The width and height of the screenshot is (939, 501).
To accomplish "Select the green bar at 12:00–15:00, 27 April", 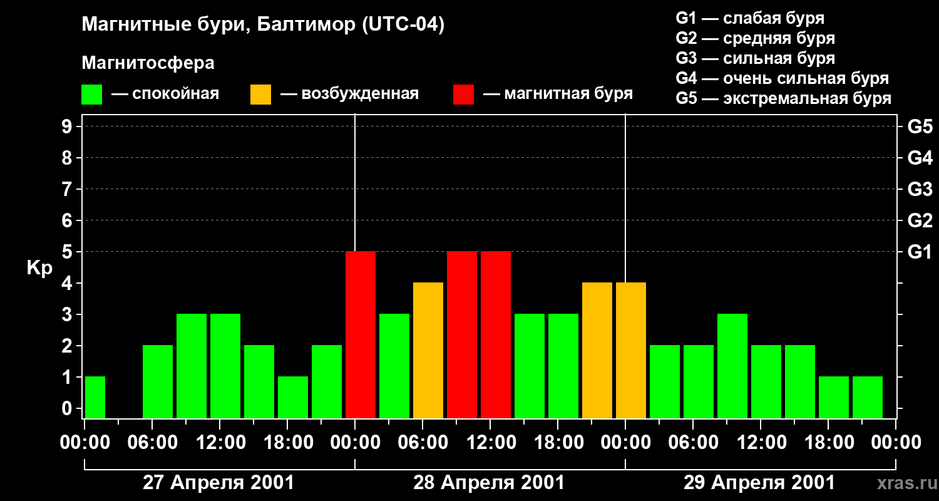I will [225, 366].
